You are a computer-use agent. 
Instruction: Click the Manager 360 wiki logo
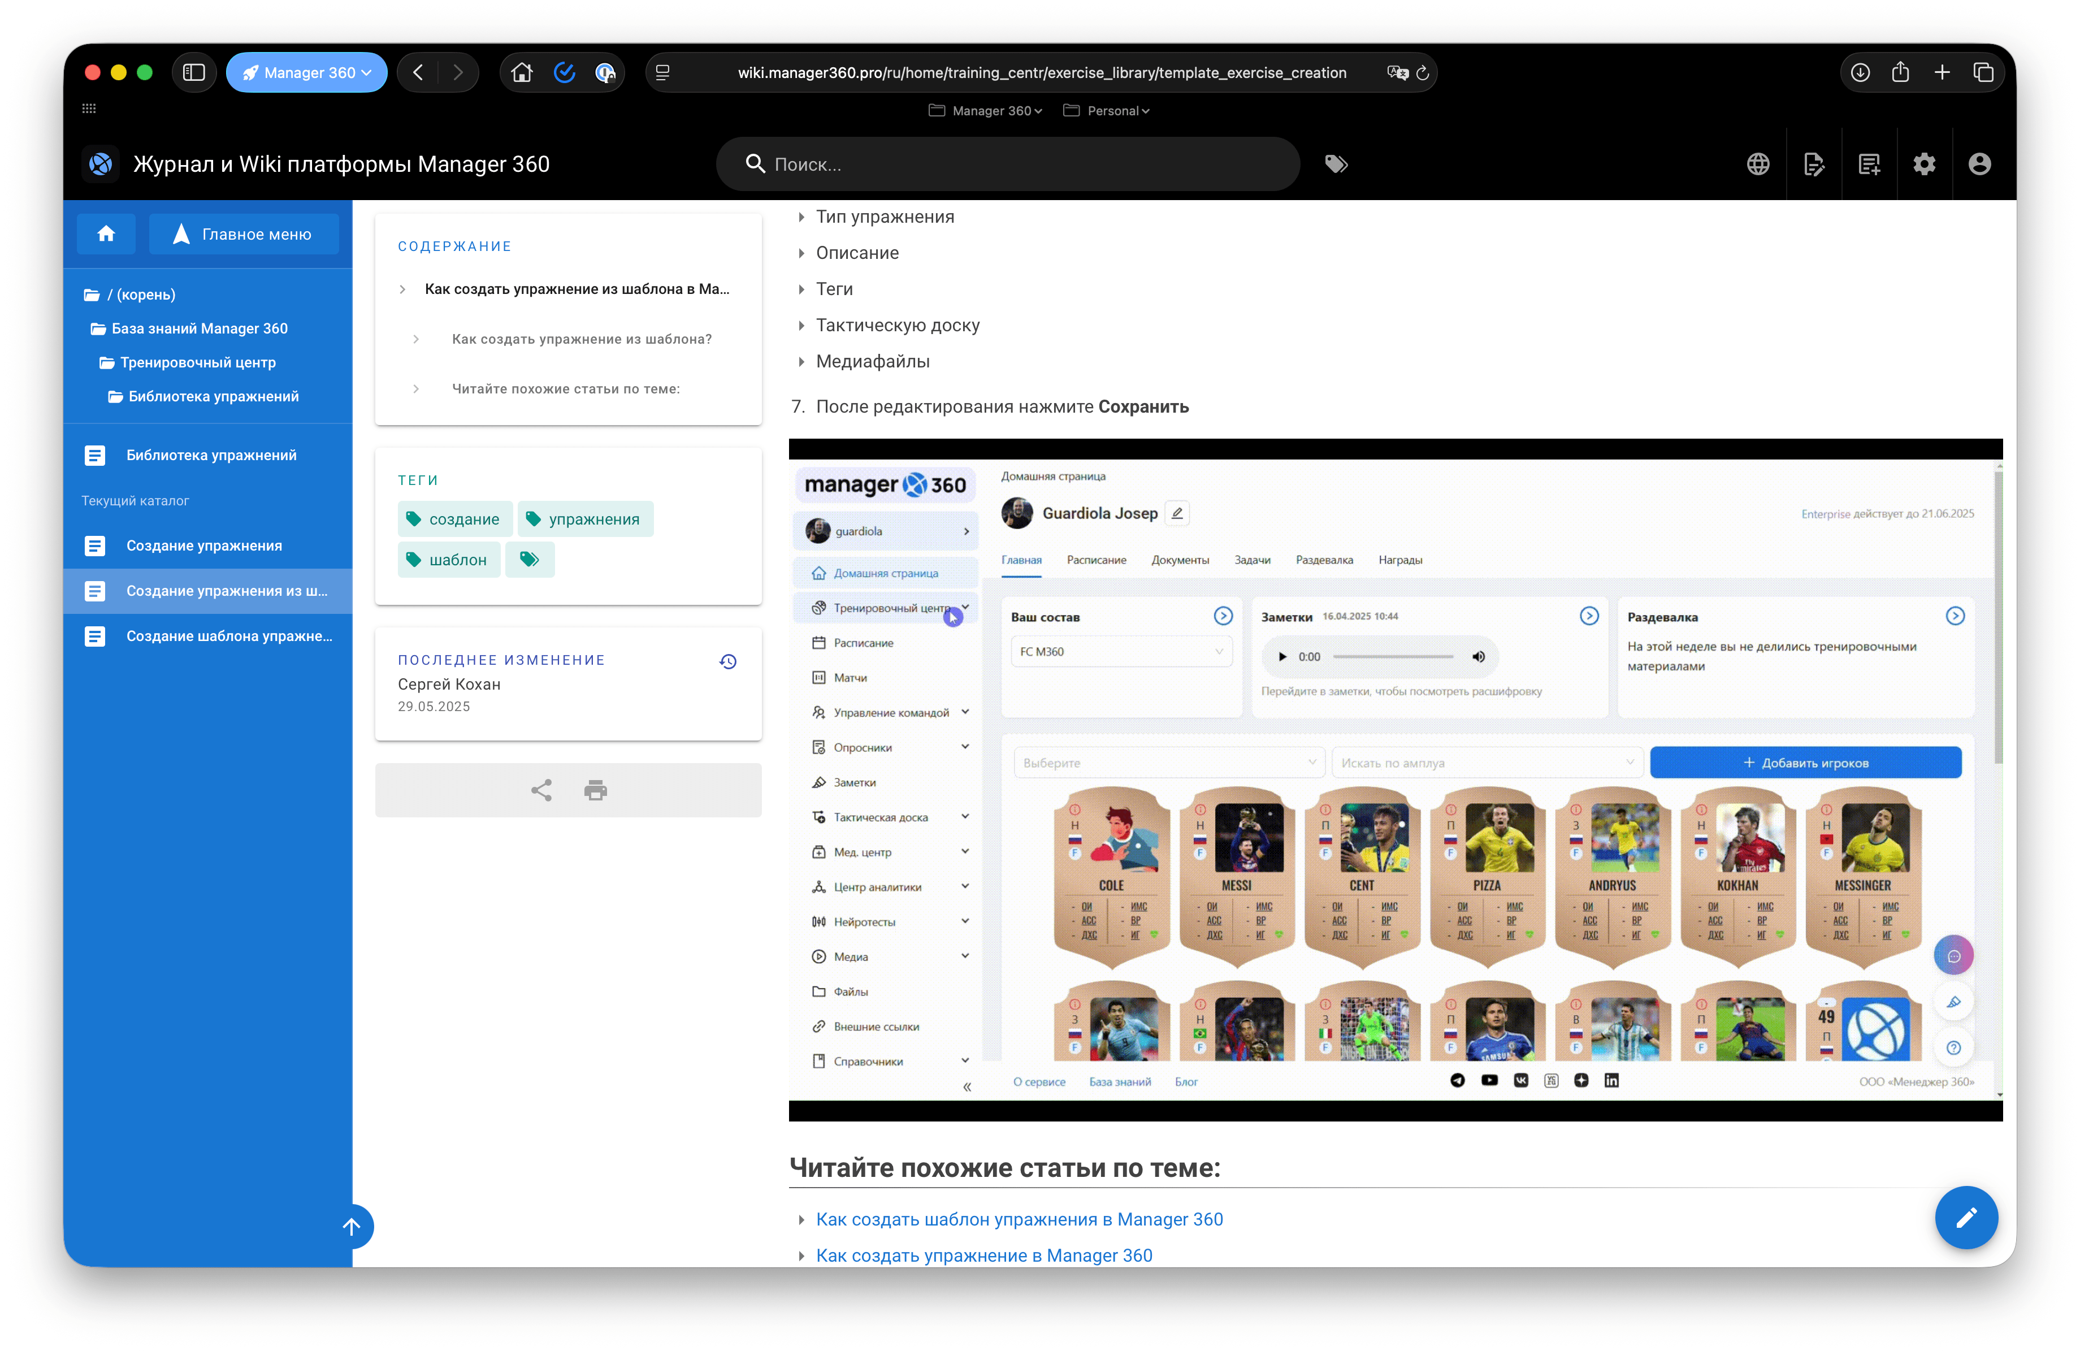pyautogui.click(x=101, y=164)
